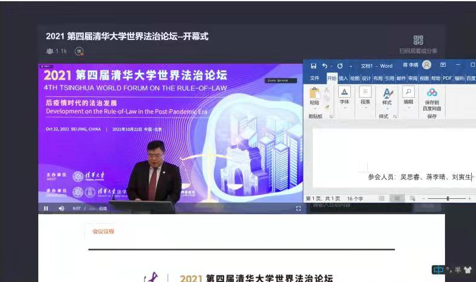Click the Paste (粘贴) clipboard icon
The width and height of the screenshot is (476, 282).
tap(314, 93)
